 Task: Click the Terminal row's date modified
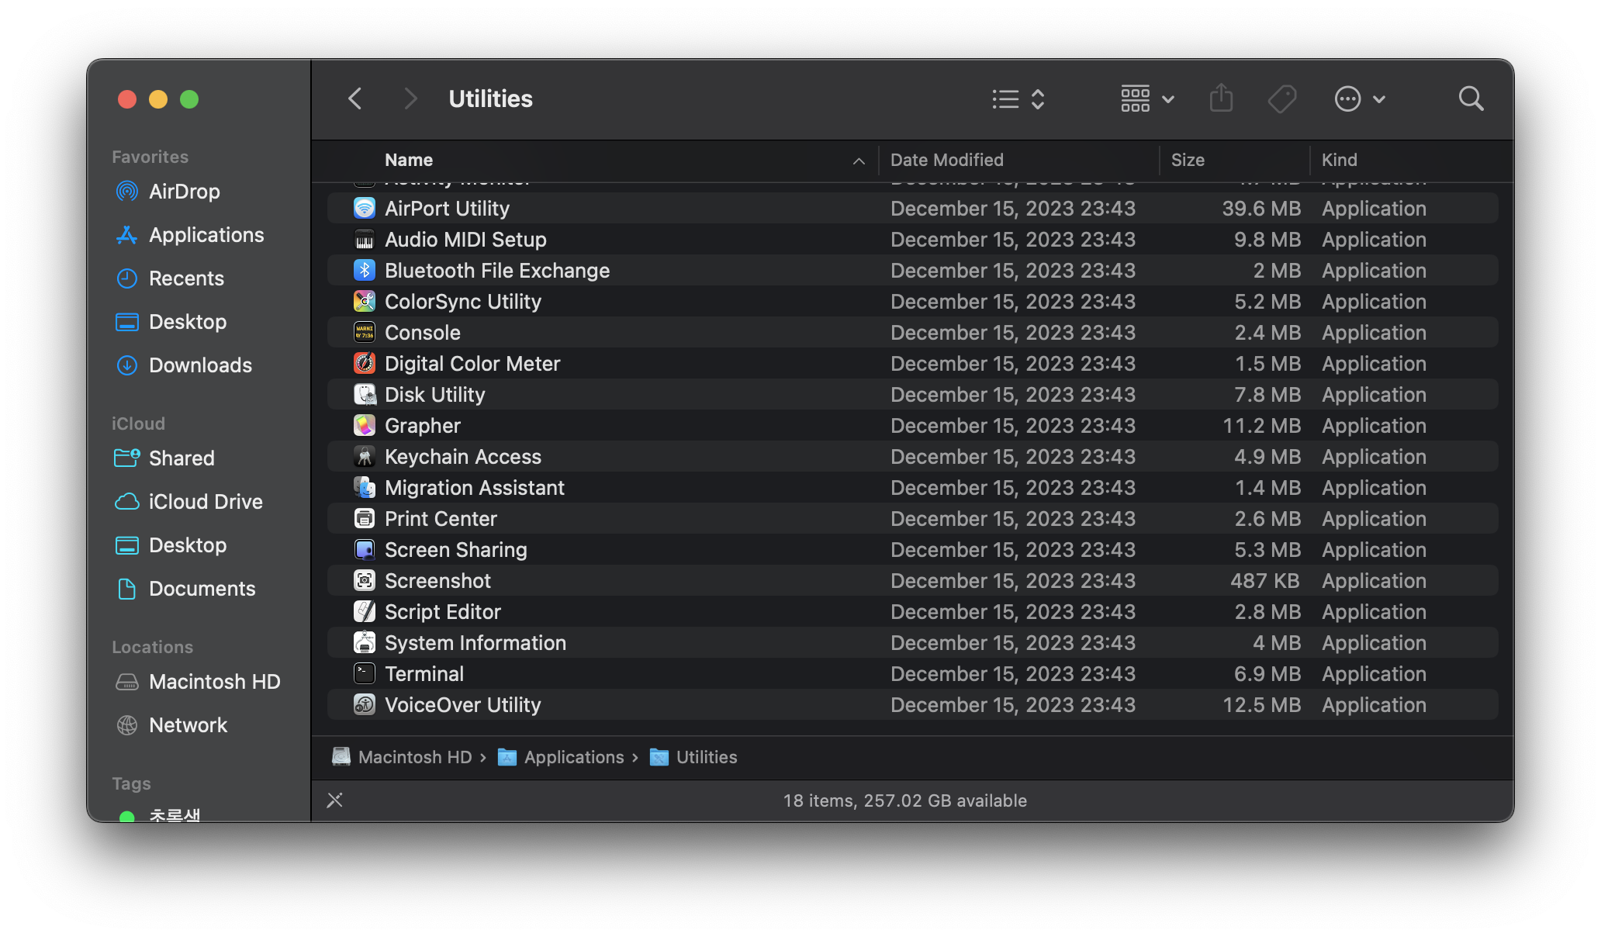point(1013,673)
